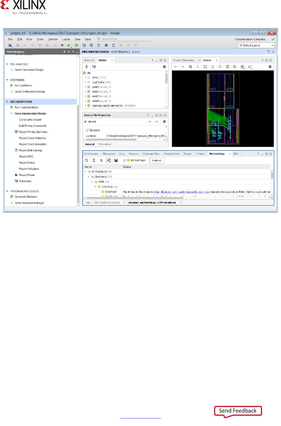Expand the arnd1 (round_1) cell
The image size is (281, 426).
point(85,87)
